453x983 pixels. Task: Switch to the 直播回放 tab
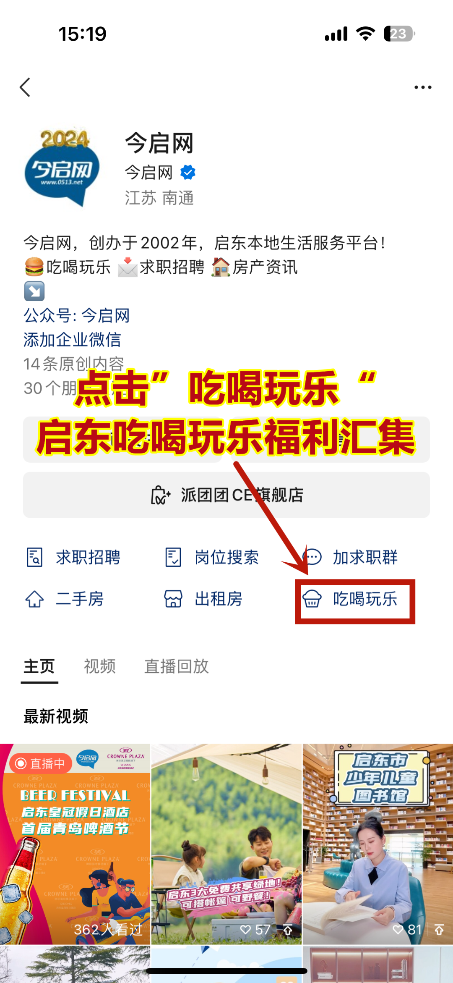click(177, 666)
